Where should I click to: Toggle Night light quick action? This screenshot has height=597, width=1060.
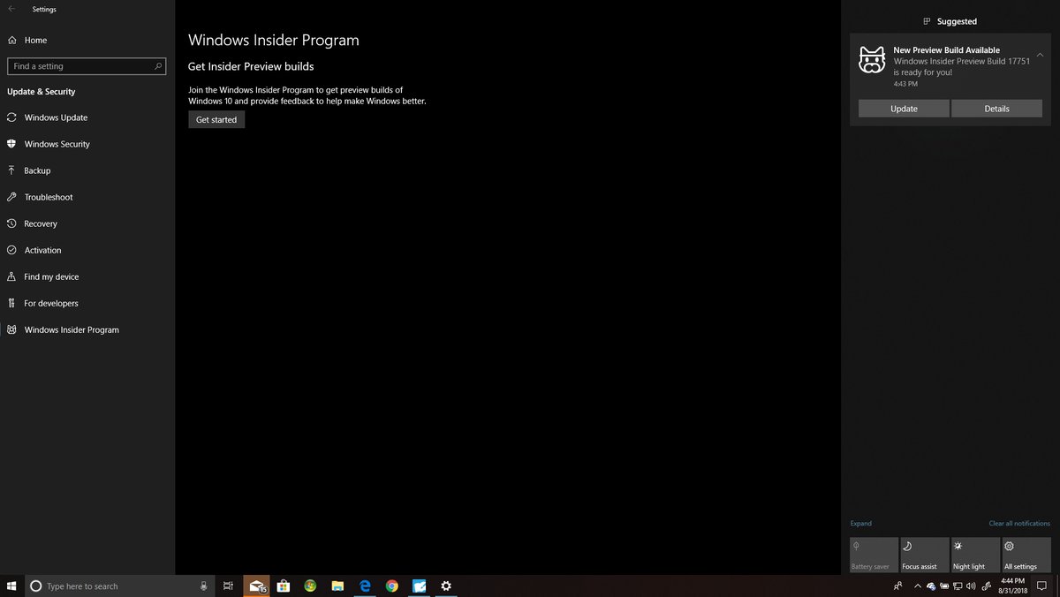(975, 555)
